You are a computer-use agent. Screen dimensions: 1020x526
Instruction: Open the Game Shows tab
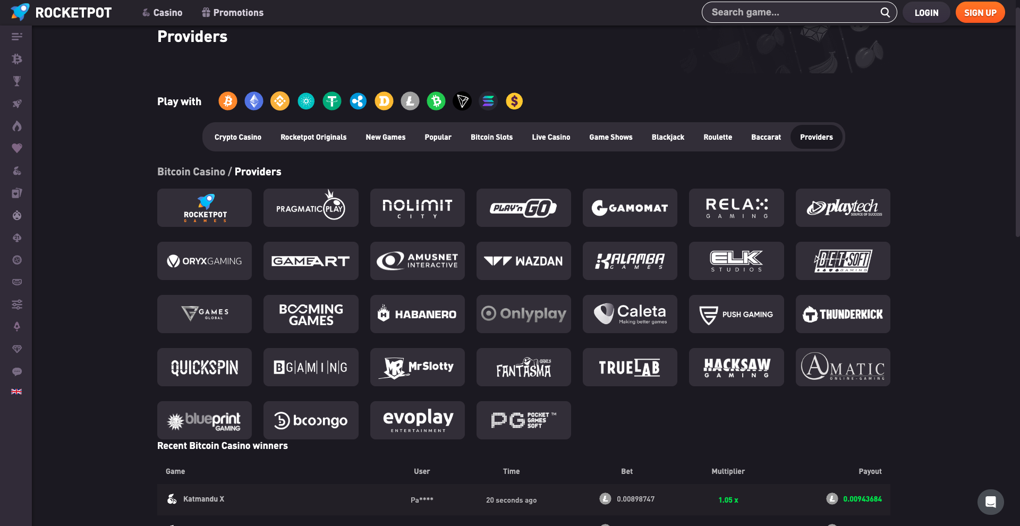coord(611,137)
